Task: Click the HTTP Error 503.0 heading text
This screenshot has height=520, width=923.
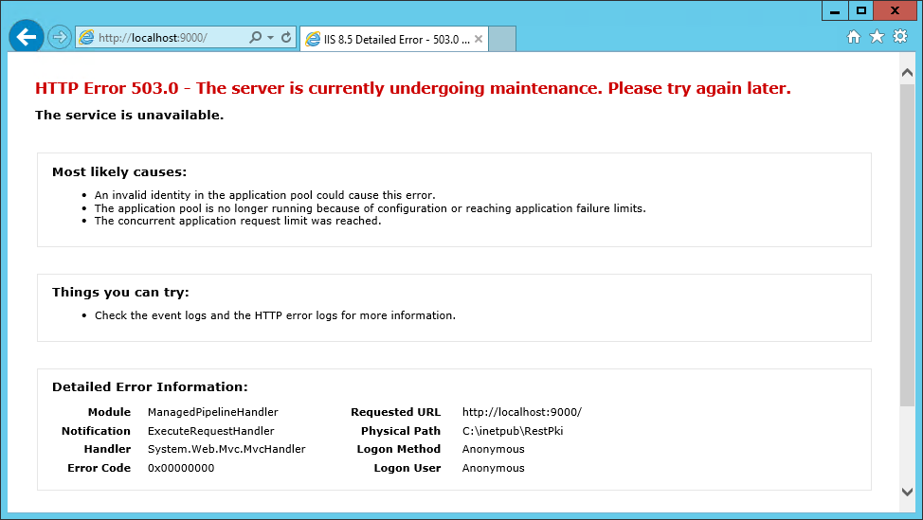Action: [412, 89]
